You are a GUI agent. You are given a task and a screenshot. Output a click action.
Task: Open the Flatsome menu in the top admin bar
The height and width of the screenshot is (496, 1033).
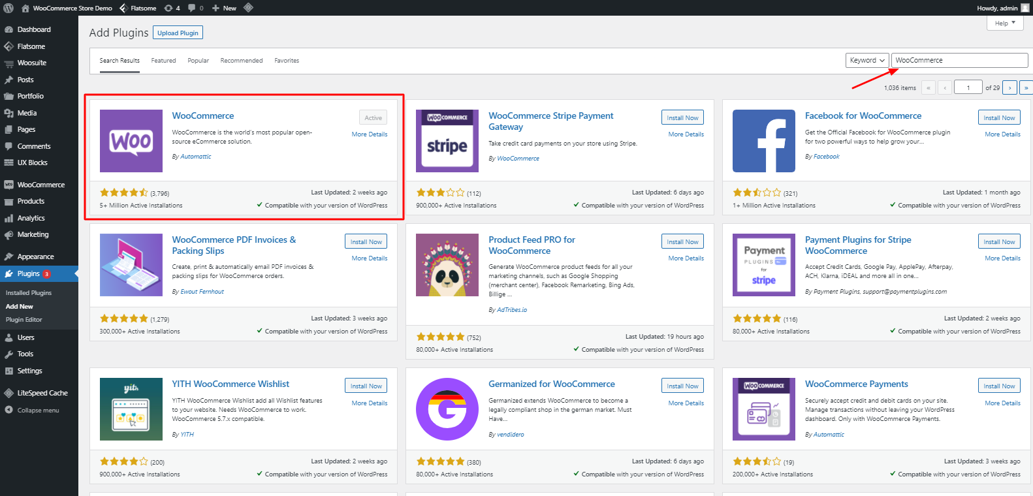[x=138, y=8]
